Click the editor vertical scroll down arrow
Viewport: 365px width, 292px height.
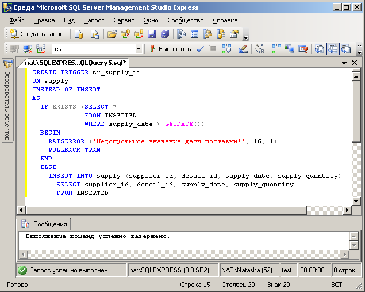pos(356,201)
